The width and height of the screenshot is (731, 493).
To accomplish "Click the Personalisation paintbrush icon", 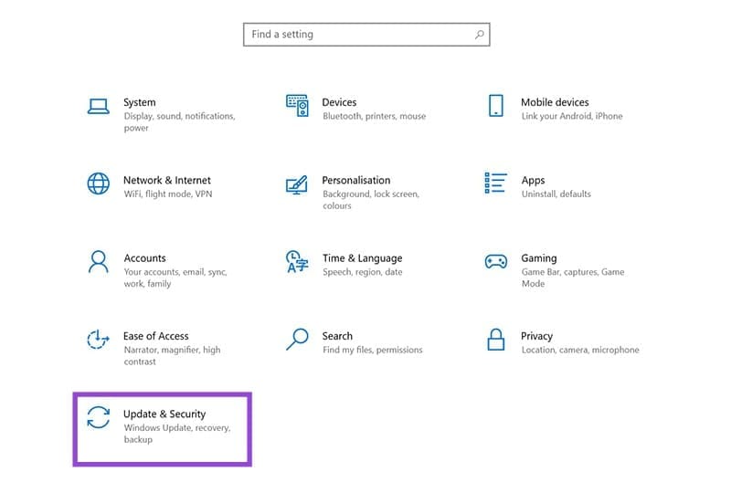I will click(297, 184).
